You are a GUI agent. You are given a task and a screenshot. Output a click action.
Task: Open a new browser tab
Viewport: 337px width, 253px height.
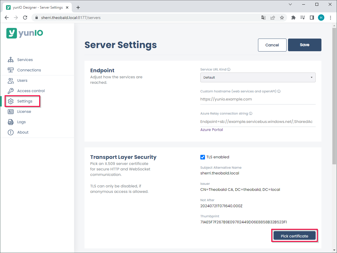[78, 7]
